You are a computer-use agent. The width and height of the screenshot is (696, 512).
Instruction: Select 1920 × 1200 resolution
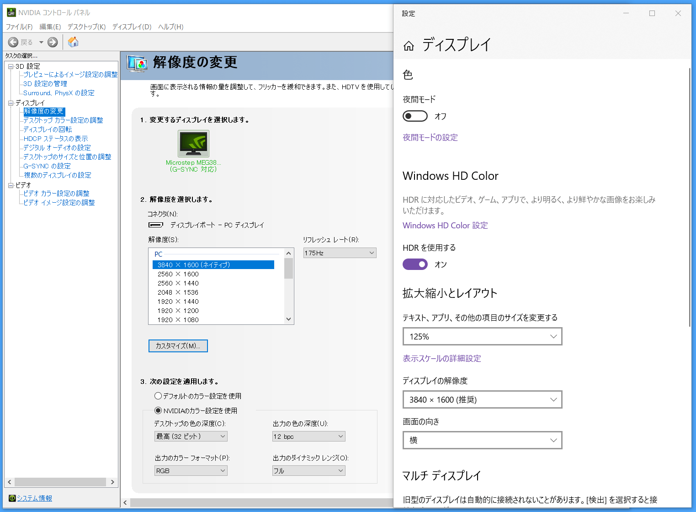(178, 311)
